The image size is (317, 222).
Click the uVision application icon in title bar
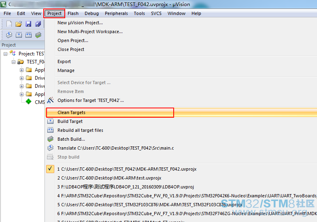(3, 4)
